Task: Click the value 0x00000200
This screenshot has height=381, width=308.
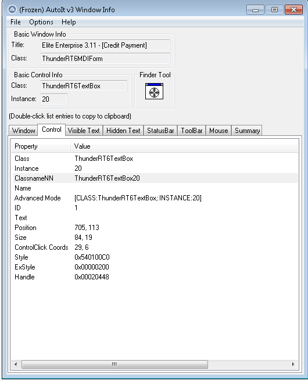Action: [x=92, y=267]
